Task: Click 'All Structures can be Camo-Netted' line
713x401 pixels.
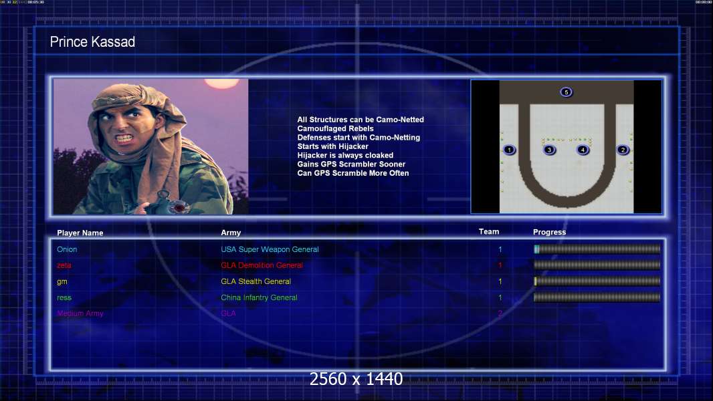Action: coord(361,120)
